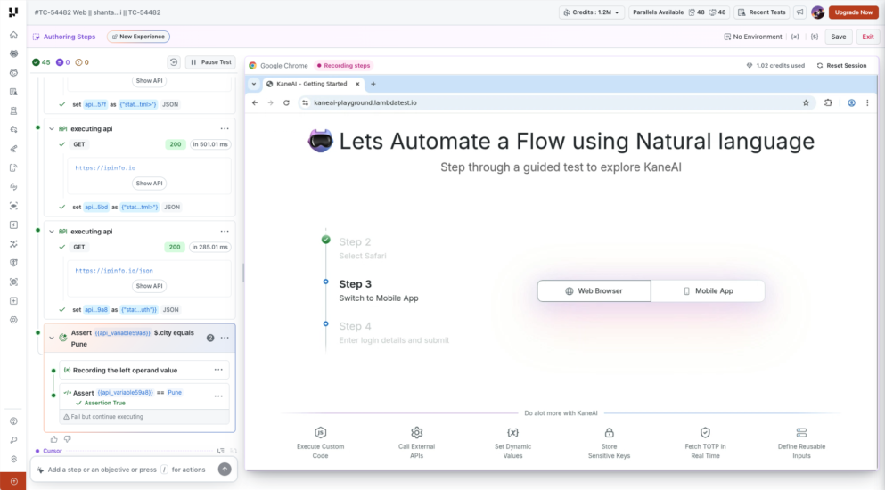Click the Fetch TOTP in Real Time icon
The width and height of the screenshot is (885, 490).
[705, 432]
